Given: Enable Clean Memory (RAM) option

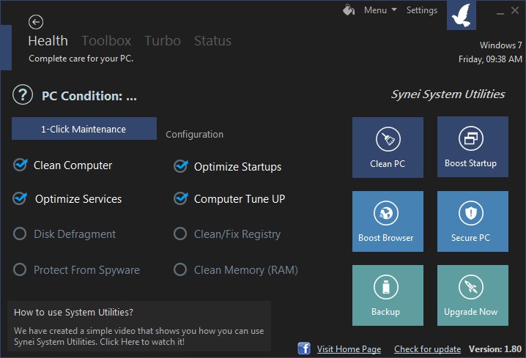Looking at the screenshot, I should (180, 270).
